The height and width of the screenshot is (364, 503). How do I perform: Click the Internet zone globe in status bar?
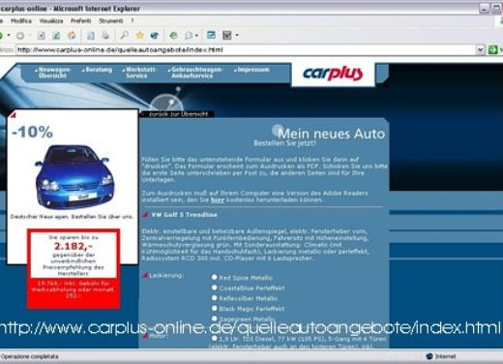429,356
